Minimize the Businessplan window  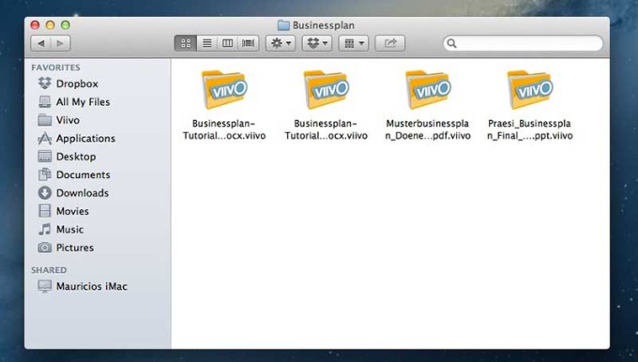pos(50,25)
